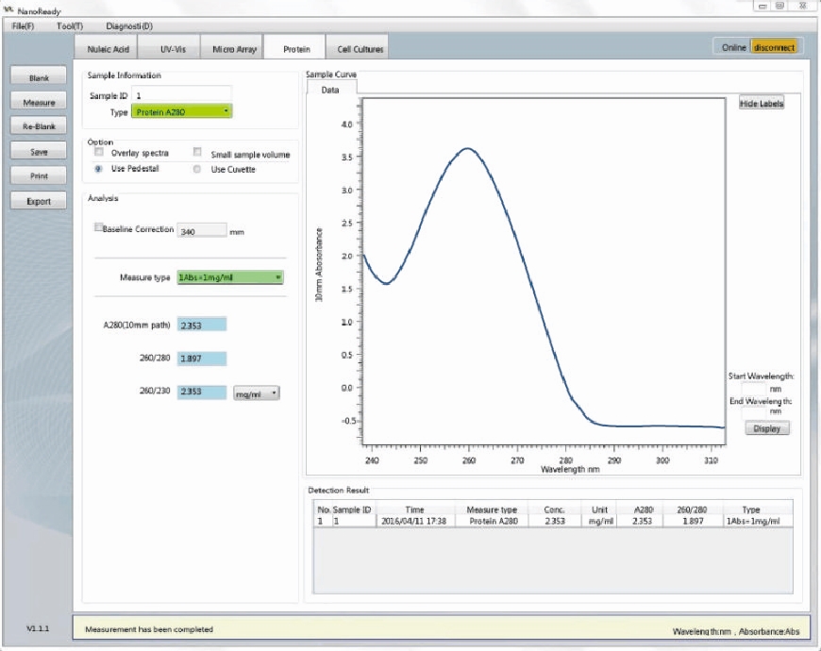This screenshot has width=821, height=651.
Task: Open the Measure type dropdown
Action: tap(230, 277)
